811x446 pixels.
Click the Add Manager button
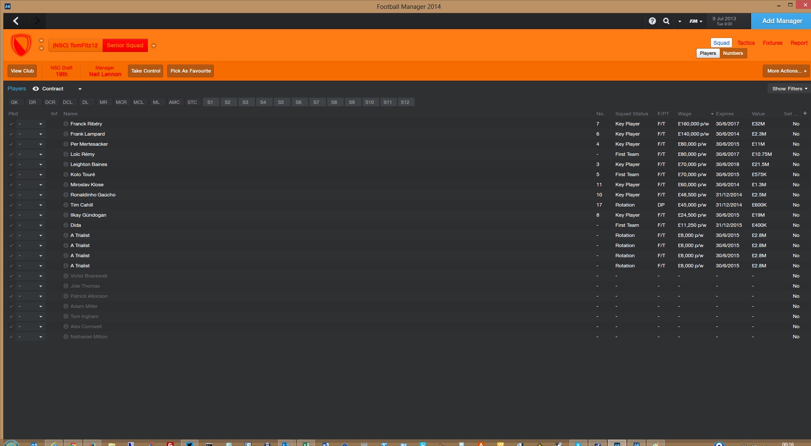tap(782, 21)
